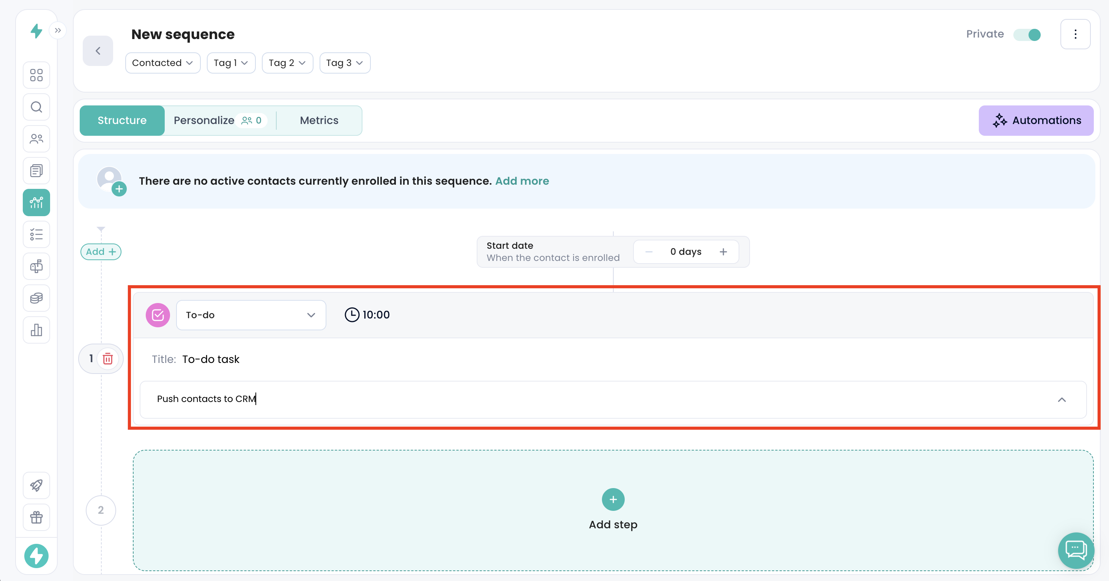This screenshot has height=581, width=1109.
Task: Click the Automations button
Action: point(1036,121)
